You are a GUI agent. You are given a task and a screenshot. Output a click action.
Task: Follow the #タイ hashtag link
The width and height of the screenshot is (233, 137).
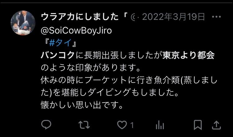pyautogui.click(x=60, y=43)
